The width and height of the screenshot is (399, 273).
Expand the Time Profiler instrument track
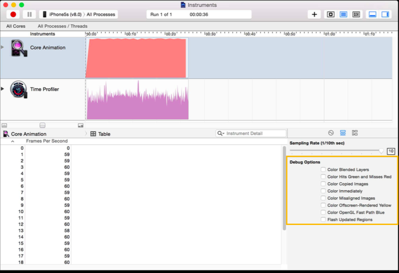(x=2, y=89)
